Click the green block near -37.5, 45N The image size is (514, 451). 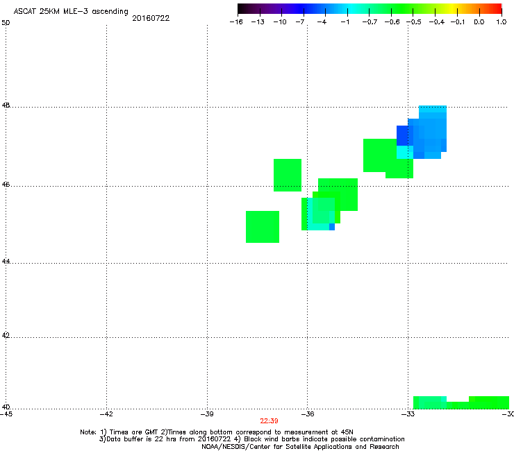click(263, 227)
